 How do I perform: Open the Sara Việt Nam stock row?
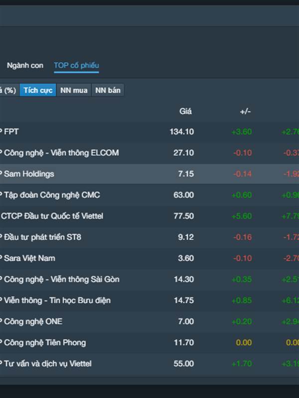pyautogui.click(x=149, y=258)
